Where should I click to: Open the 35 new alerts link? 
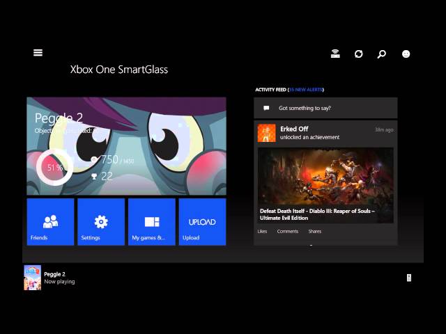click(x=306, y=90)
